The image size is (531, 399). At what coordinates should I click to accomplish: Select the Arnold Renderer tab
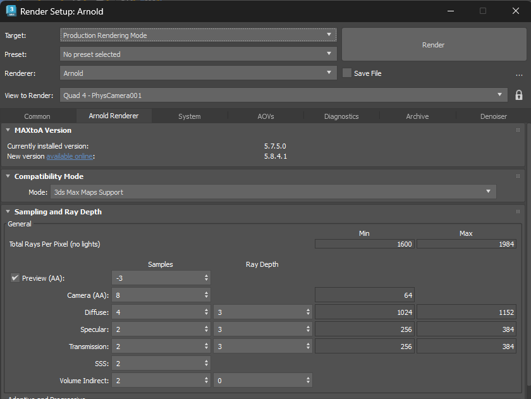114,116
